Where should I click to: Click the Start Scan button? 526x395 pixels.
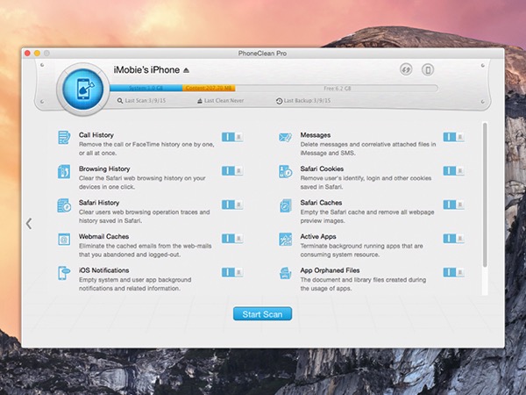point(262,313)
